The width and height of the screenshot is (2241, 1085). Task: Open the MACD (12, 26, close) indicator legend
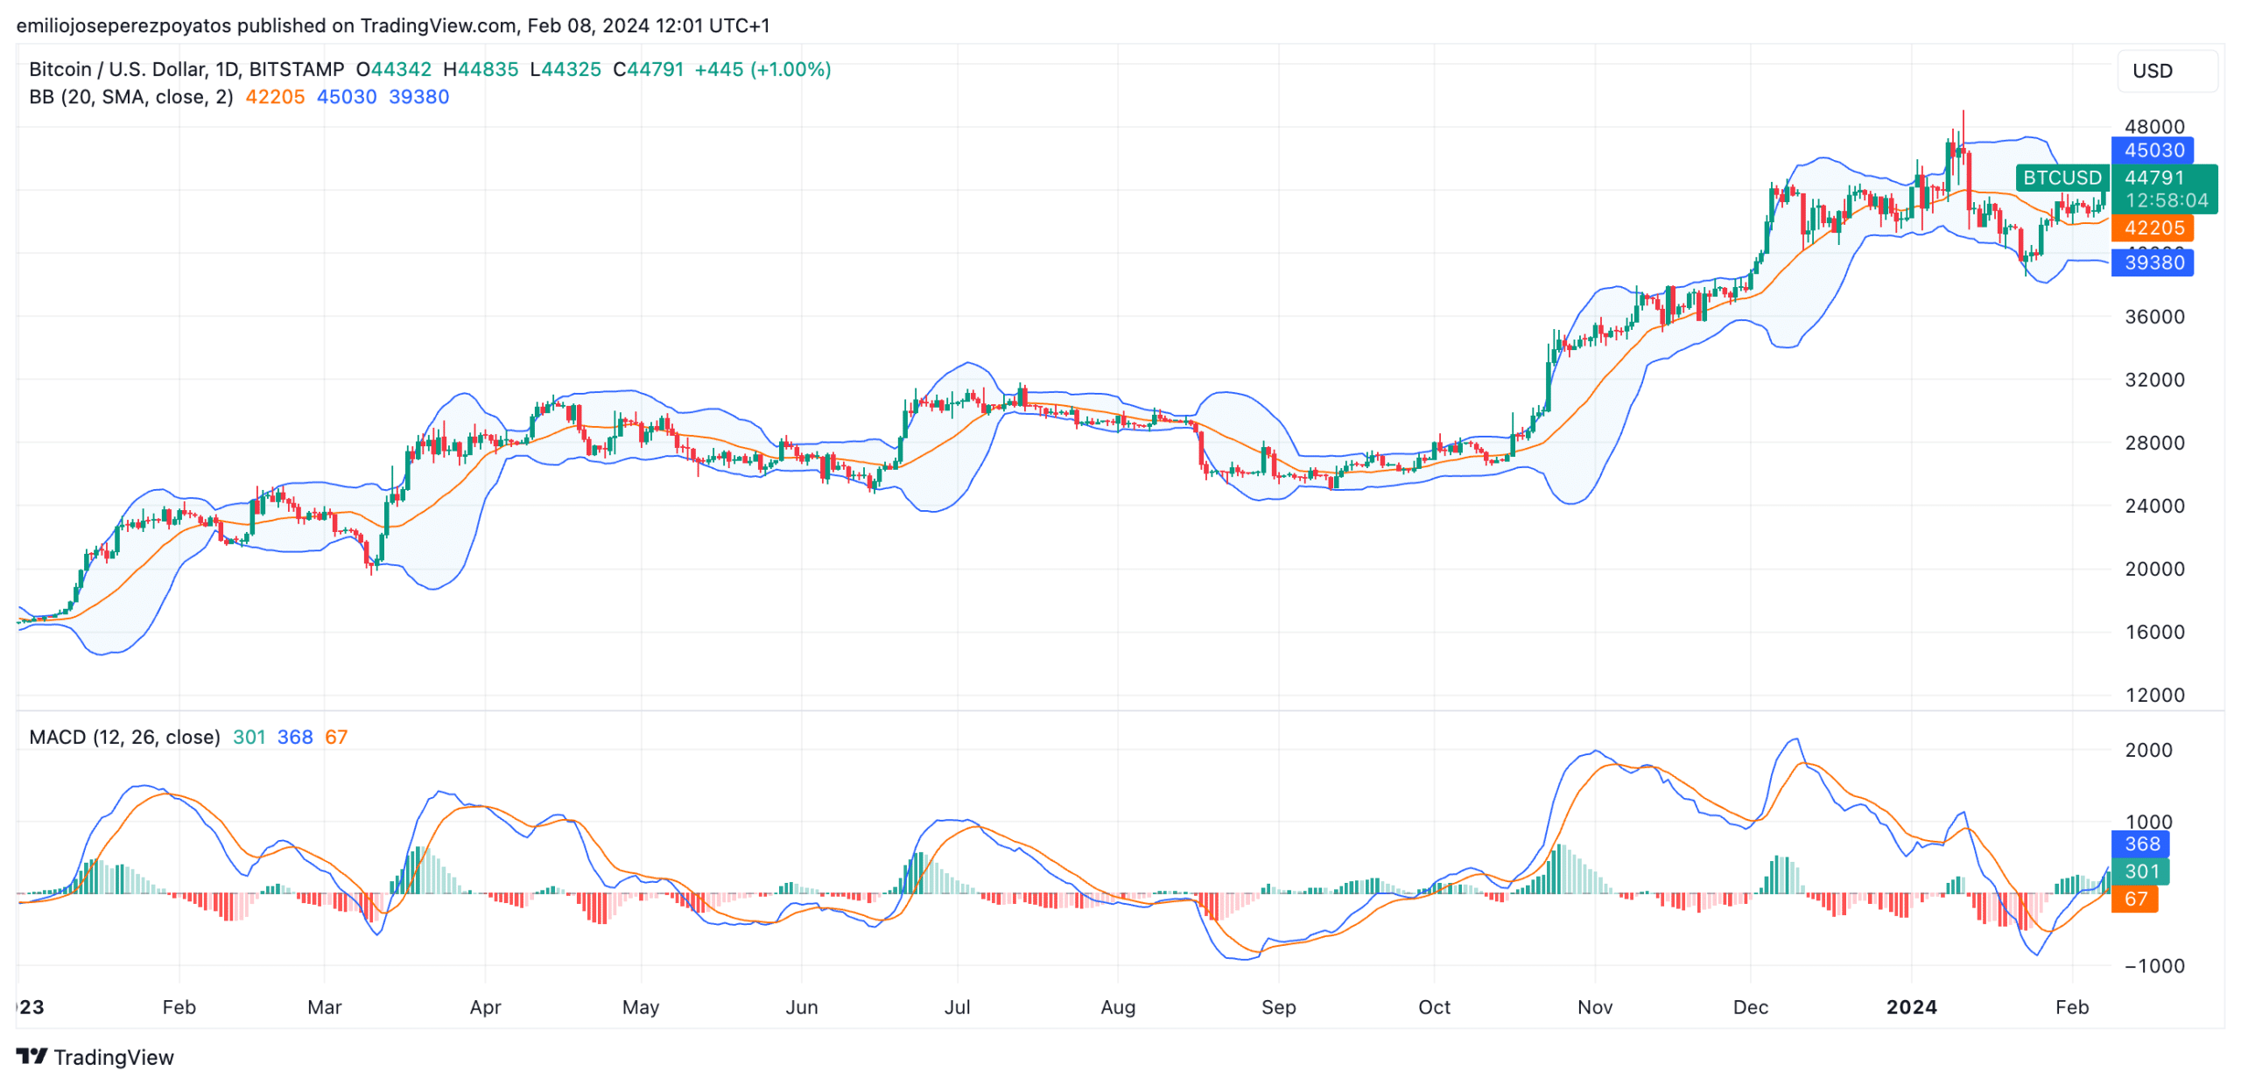(124, 737)
